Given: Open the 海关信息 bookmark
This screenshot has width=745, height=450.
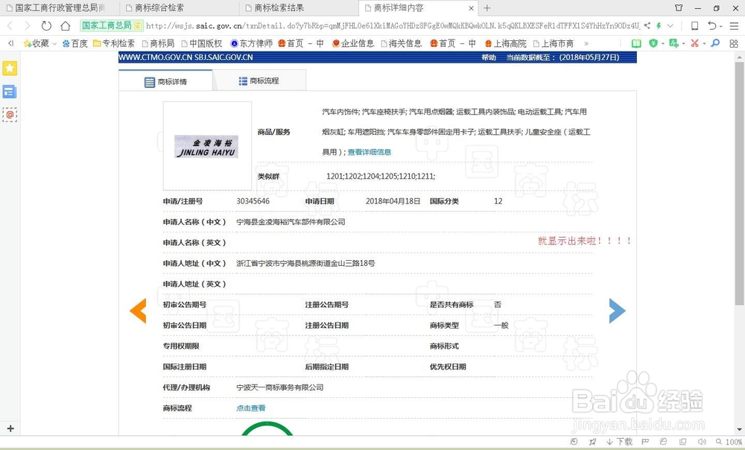Looking at the screenshot, I should [x=402, y=43].
